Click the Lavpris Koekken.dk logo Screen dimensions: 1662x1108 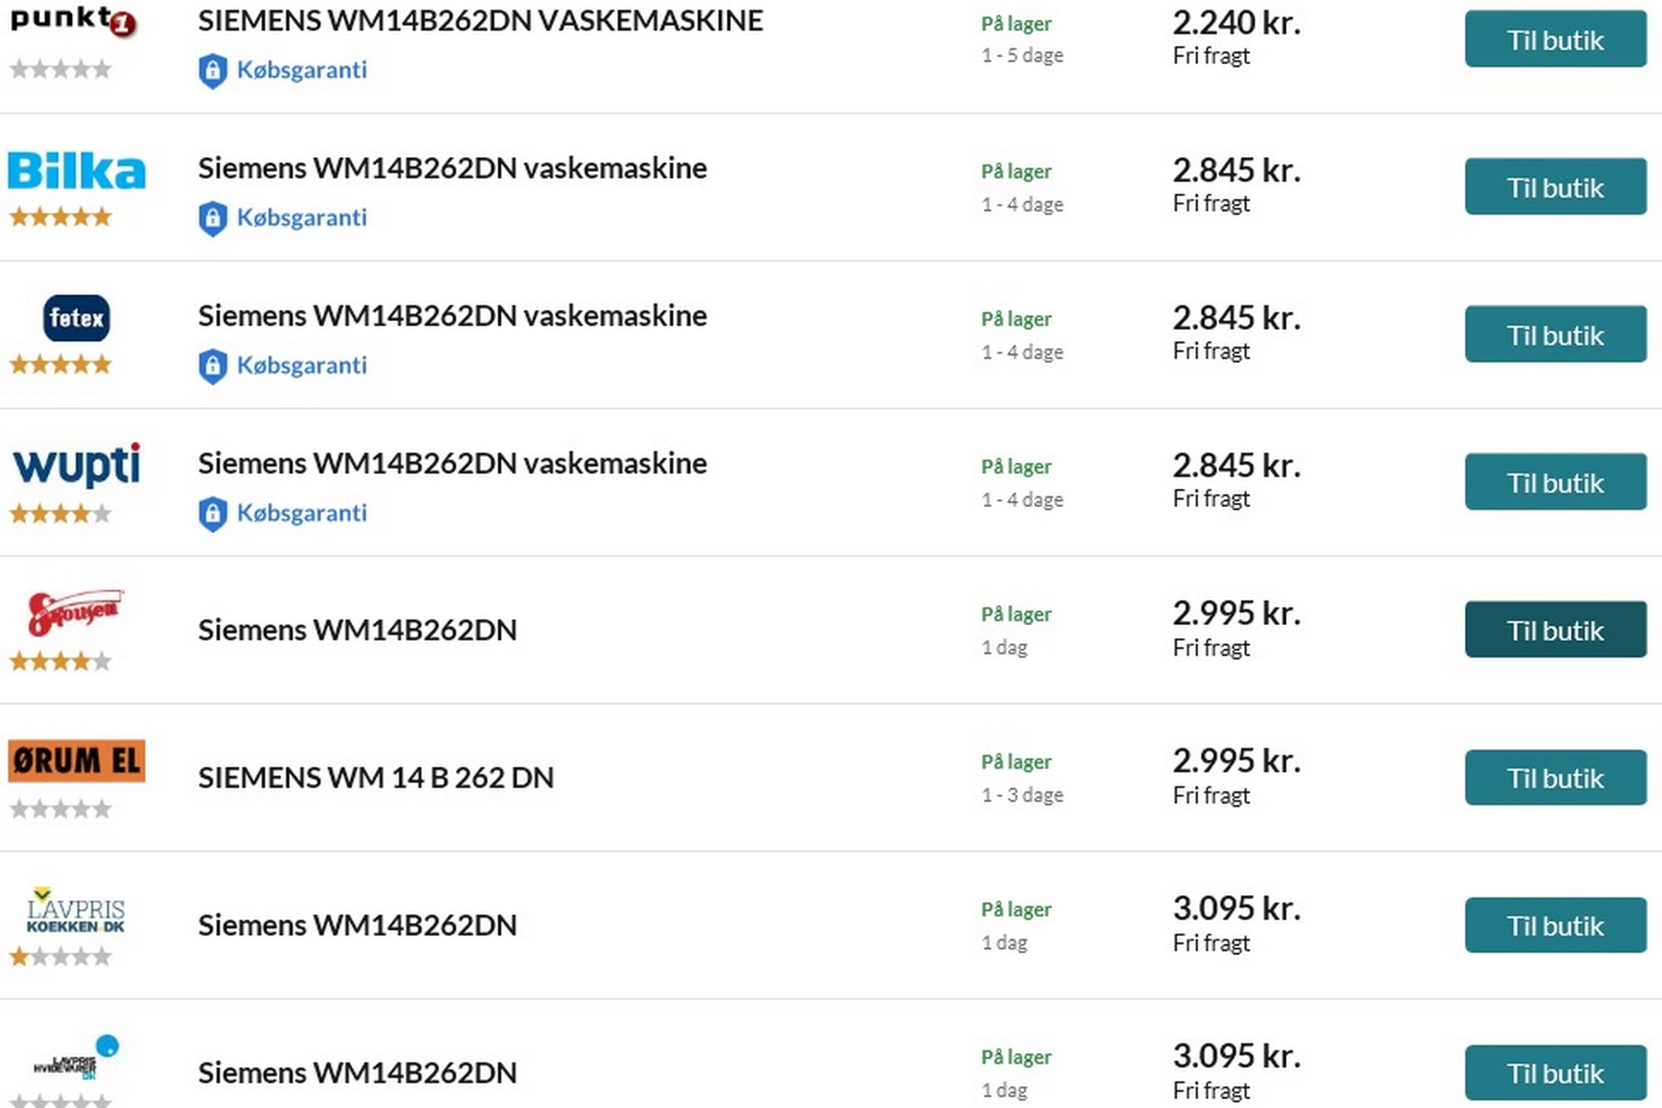(75, 911)
